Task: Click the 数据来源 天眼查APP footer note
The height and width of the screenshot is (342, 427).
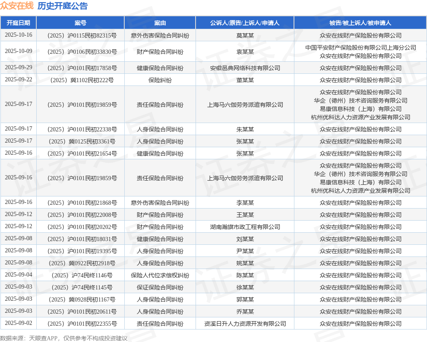Action: (64, 338)
